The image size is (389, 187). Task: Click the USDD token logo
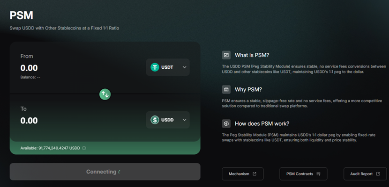155,120
